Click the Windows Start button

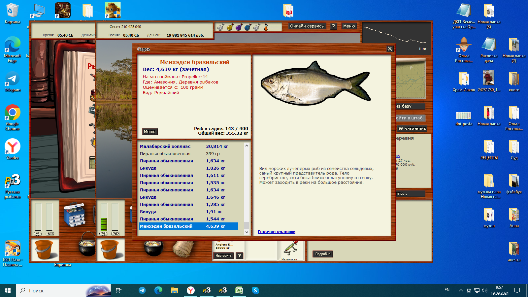(x=8, y=290)
